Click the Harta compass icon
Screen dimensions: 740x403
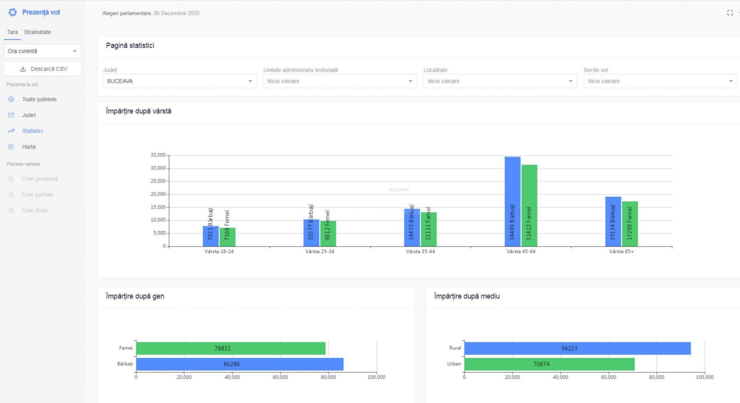11,147
